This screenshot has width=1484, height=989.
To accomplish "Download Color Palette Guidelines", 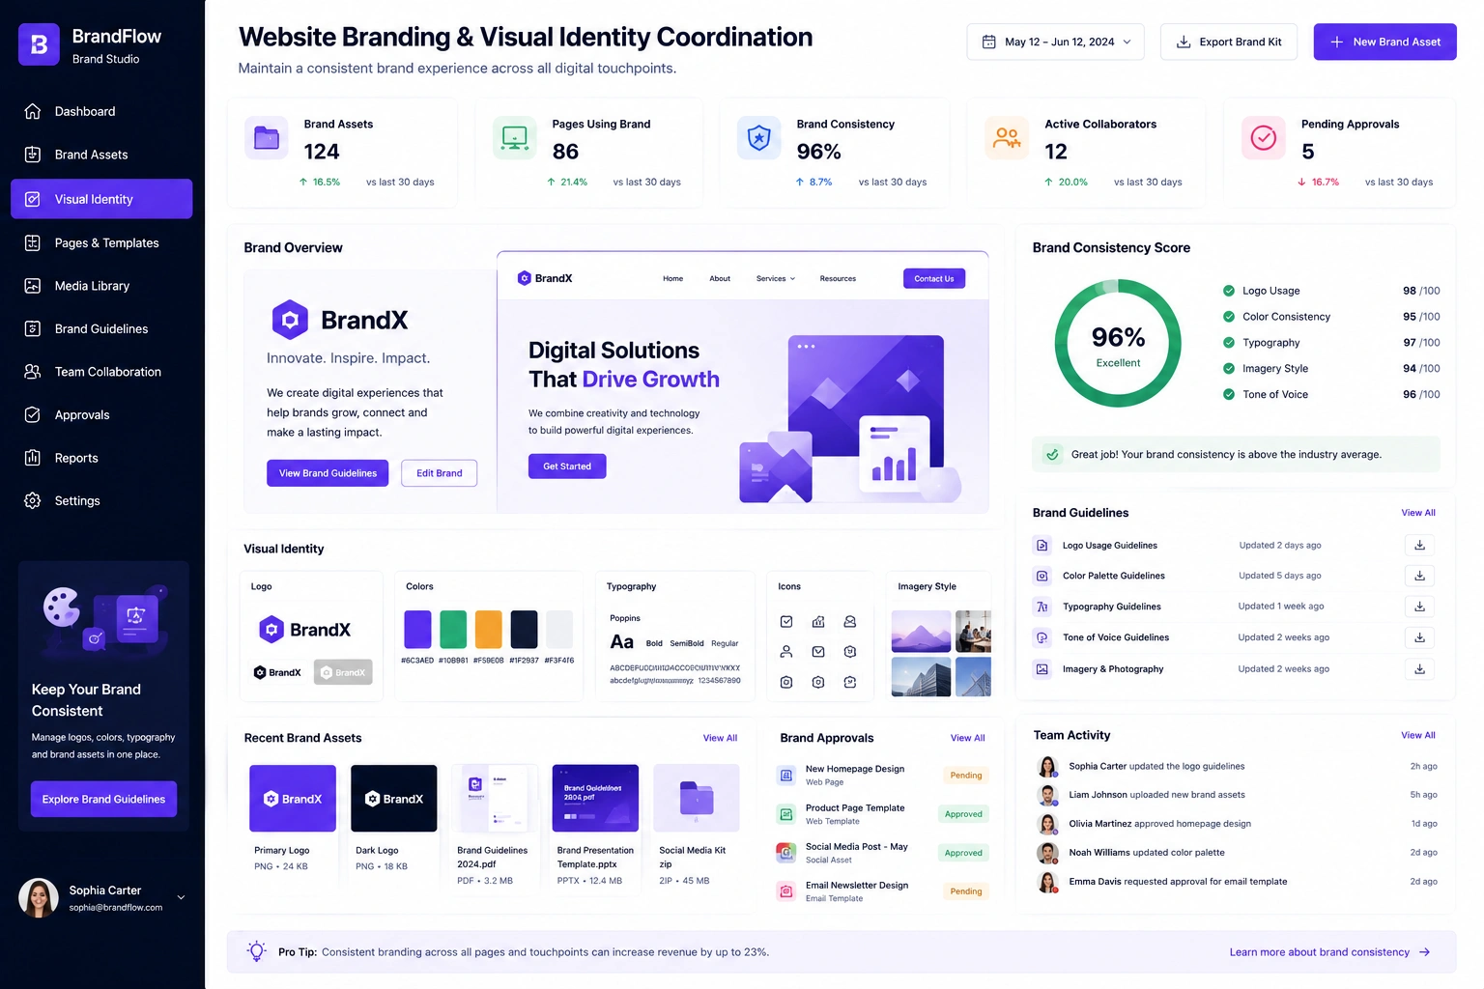I will 1419,576.
